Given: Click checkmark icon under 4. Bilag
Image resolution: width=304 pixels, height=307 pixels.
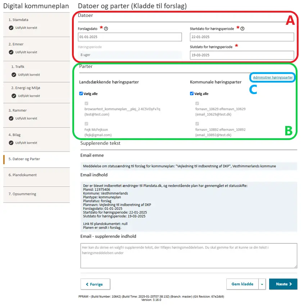Looking at the screenshot, I should (11, 143).
